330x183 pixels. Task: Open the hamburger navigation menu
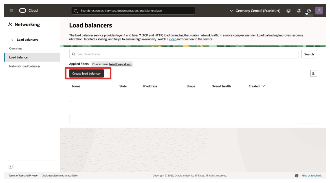tap(11, 11)
